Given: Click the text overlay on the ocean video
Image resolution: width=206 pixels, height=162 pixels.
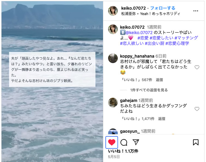Looking at the screenshot, I should click(x=52, y=69).
